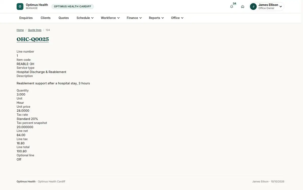This screenshot has width=303, height=190.
Task: Click the notification count 34 badge
Action: tap(235, 4)
